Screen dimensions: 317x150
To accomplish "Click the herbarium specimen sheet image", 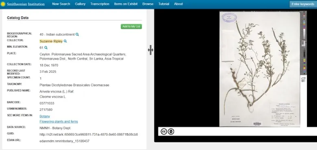I will point(260,69).
